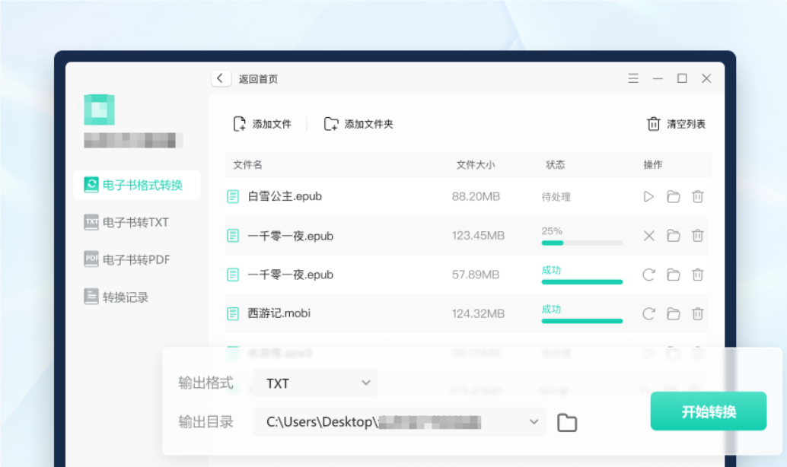Click the 待处理 status text
The height and width of the screenshot is (467, 787).
click(x=556, y=197)
